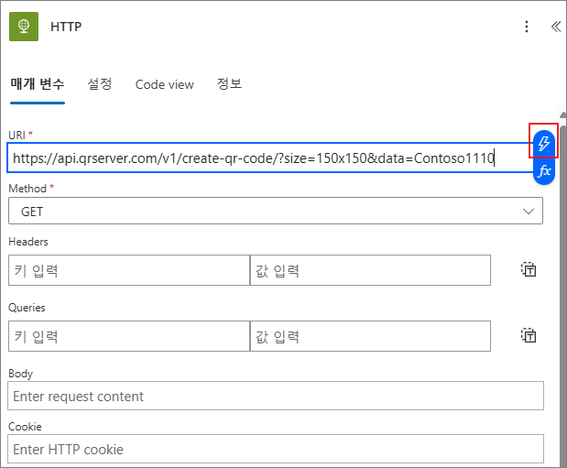
Task: Click the Method field label
Action: click(x=27, y=189)
